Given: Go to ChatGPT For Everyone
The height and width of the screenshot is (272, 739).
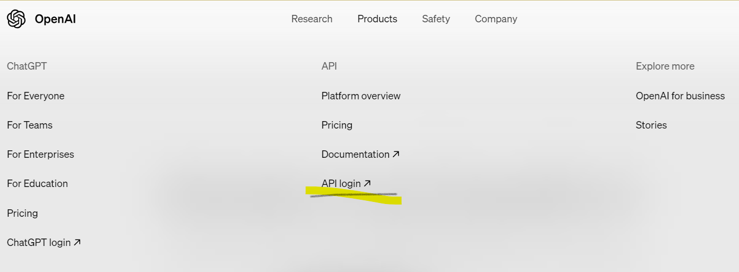Looking at the screenshot, I should pos(36,96).
